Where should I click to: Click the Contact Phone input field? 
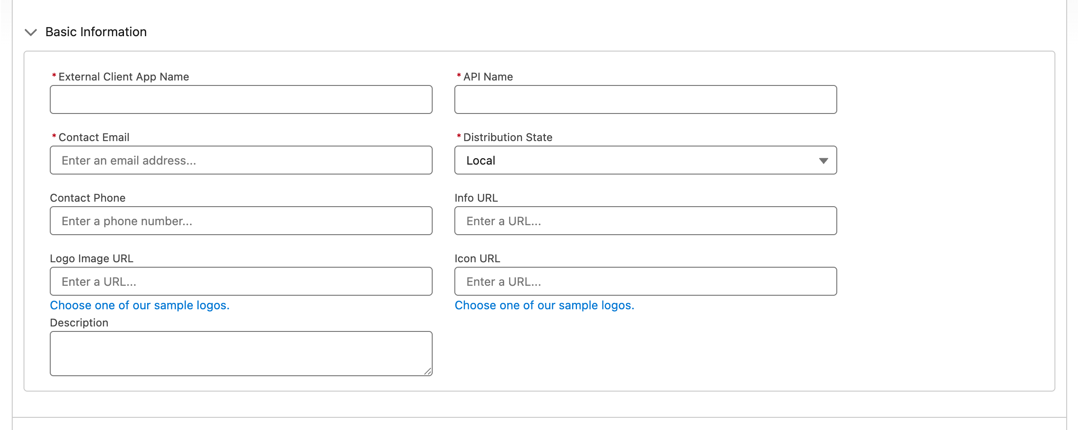(x=241, y=221)
